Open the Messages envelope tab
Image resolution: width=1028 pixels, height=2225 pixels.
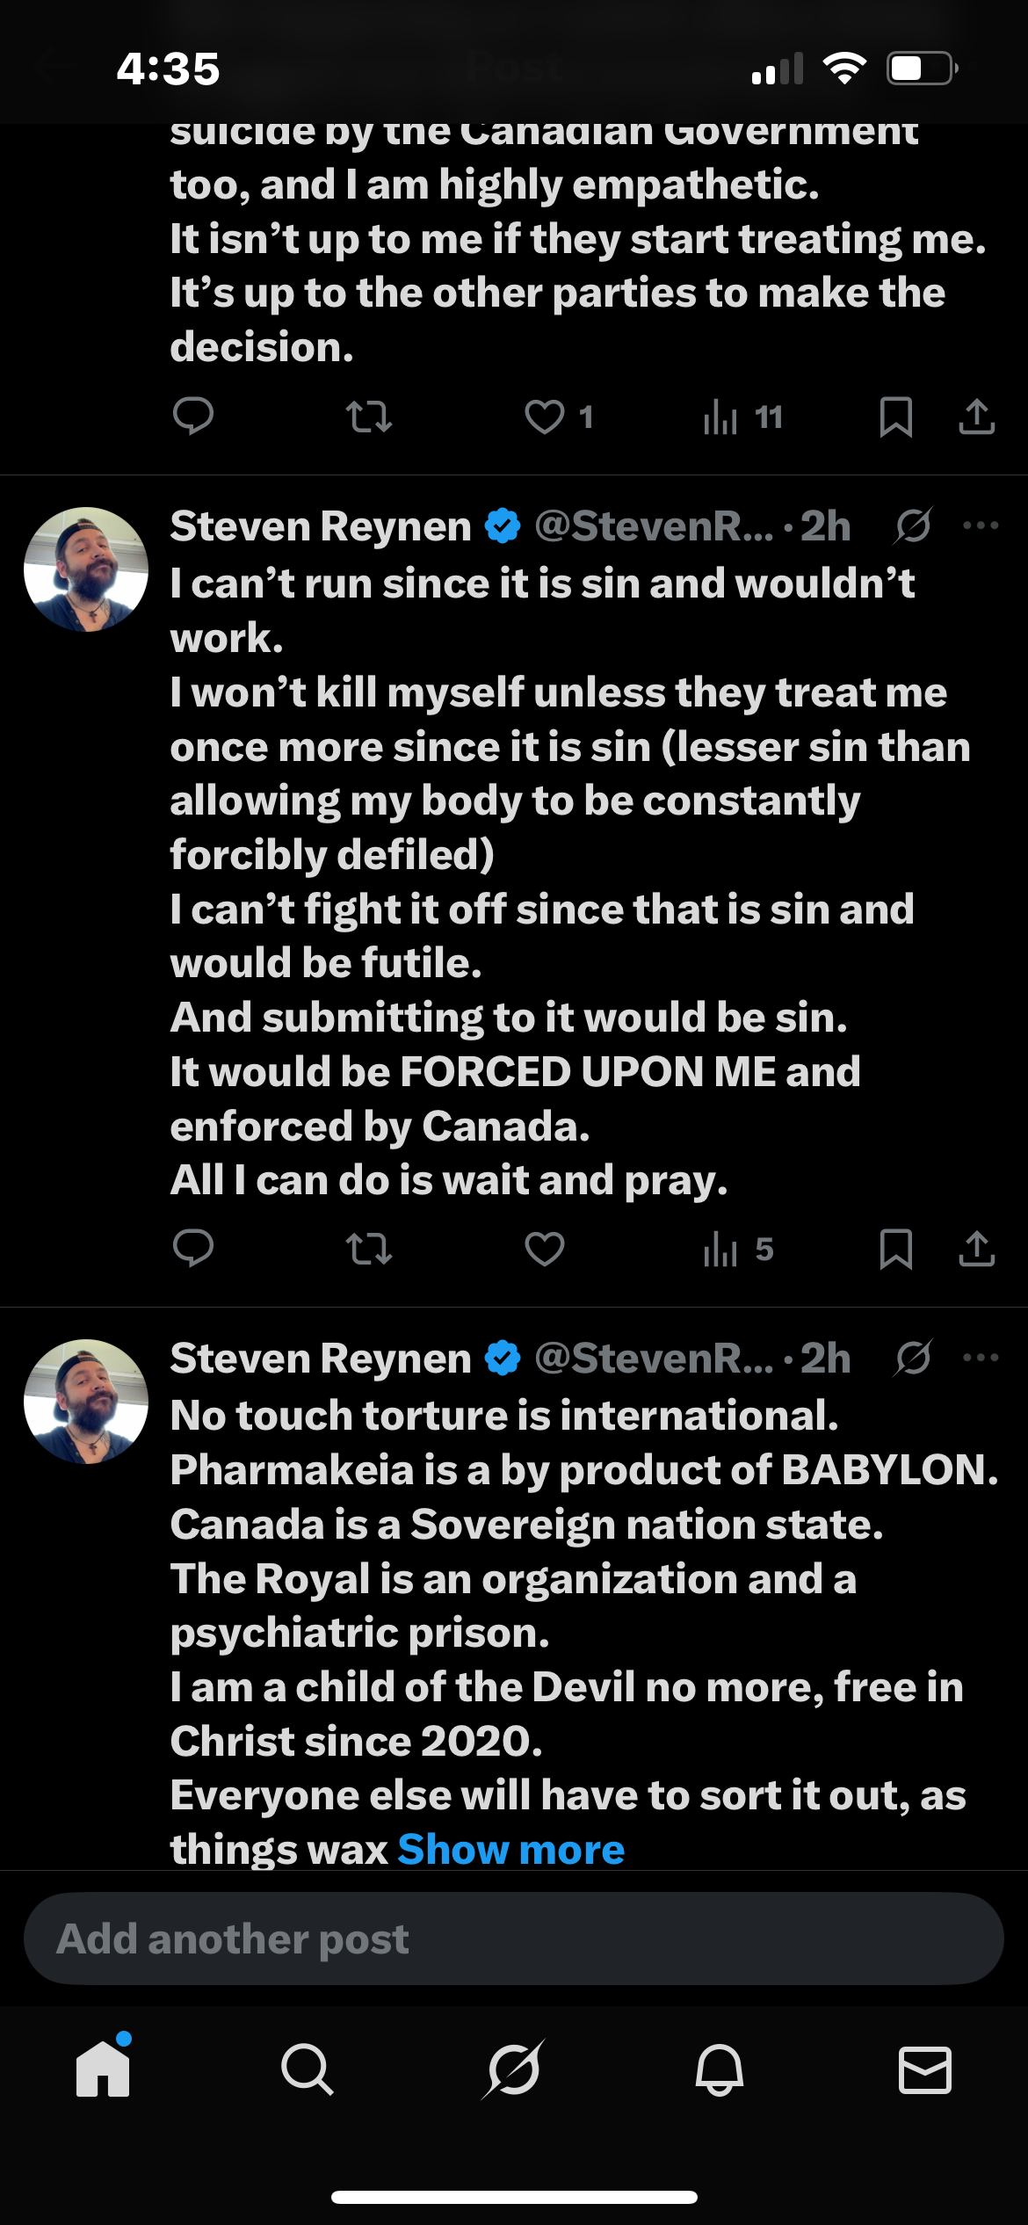pos(925,2069)
